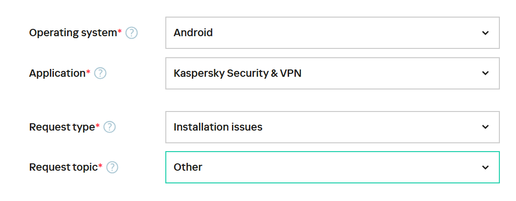The width and height of the screenshot is (516, 201).
Task: Click the chevron arrow in the Installation issues field
Action: (x=485, y=127)
